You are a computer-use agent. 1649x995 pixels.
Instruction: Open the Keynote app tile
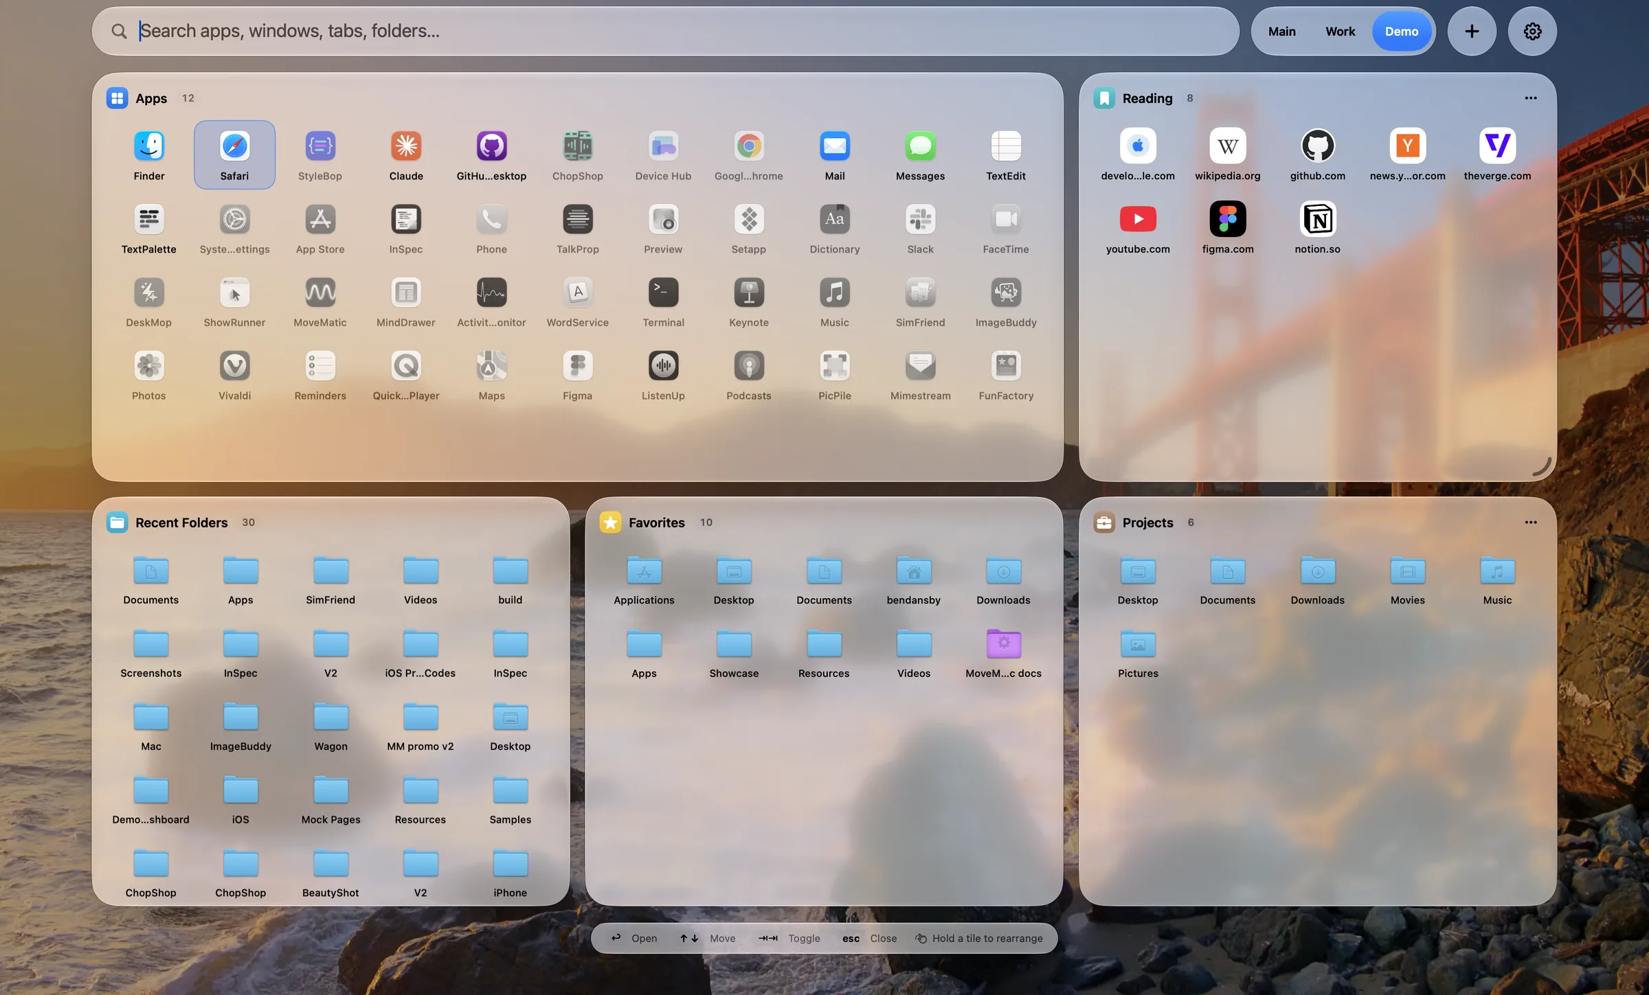(x=749, y=302)
